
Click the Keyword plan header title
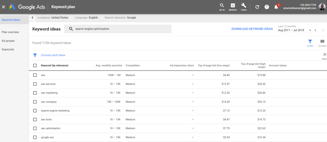coord(63,7)
